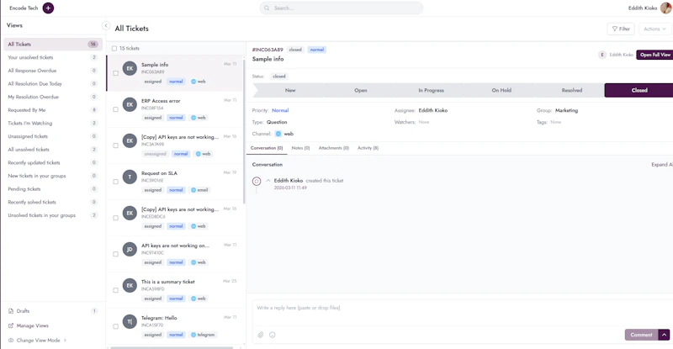
Task: Open Drafts in the sidebar
Action: [53, 311]
